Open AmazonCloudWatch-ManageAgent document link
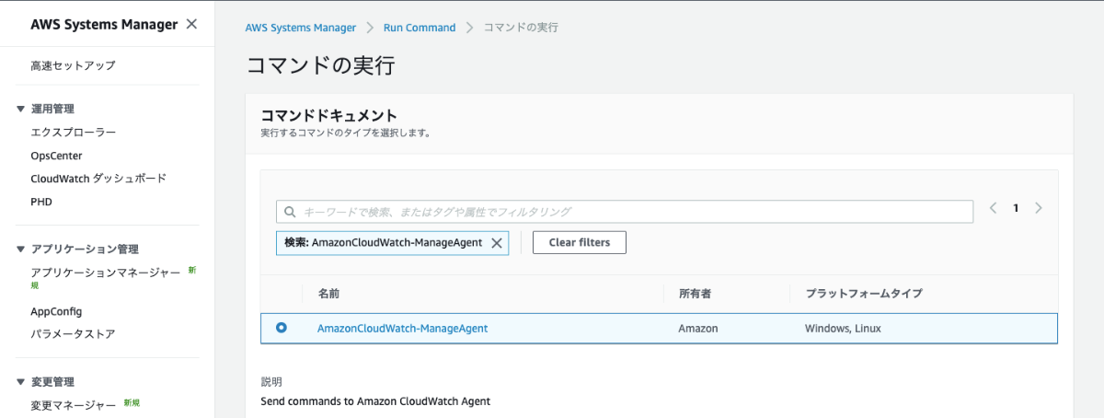This screenshot has height=418, width=1104. click(x=402, y=328)
